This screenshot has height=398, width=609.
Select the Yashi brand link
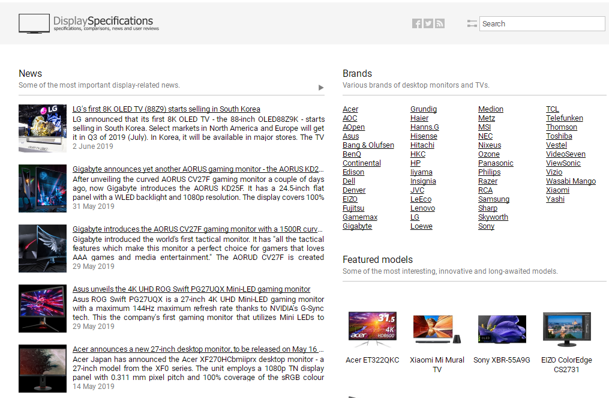556,199
